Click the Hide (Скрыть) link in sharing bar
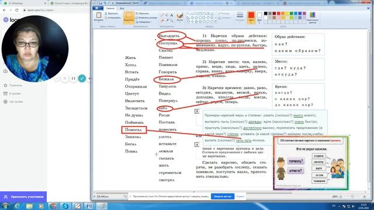The width and height of the screenshot is (374, 210). click(240, 197)
